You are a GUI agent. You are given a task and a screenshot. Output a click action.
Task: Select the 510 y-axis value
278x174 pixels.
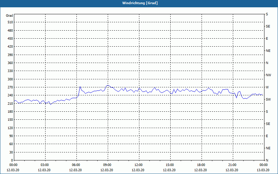click(x=10, y=22)
